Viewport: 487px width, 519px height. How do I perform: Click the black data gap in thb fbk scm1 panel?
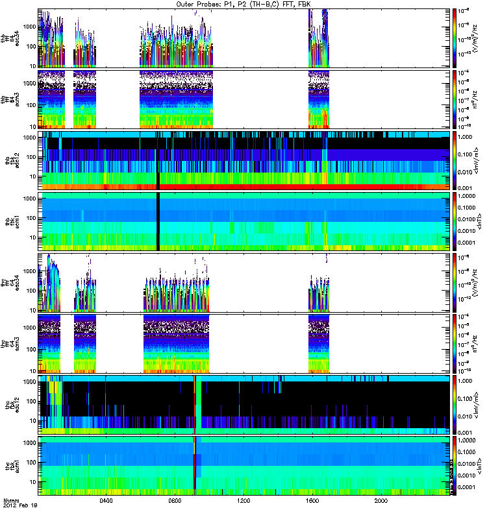158,221
